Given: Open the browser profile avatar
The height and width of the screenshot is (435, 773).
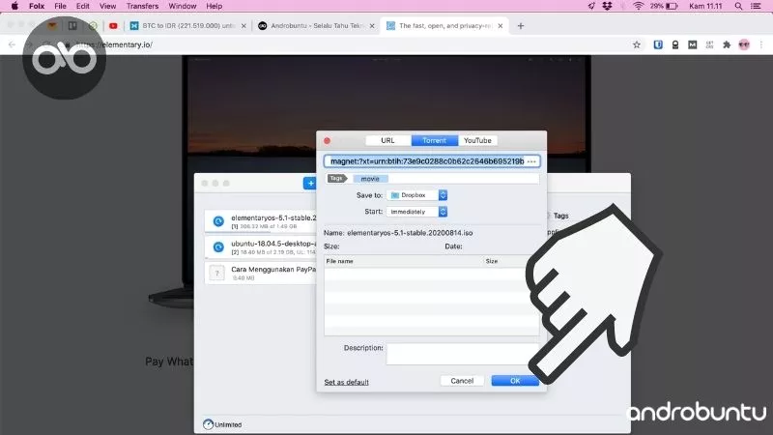Looking at the screenshot, I should pos(744,44).
